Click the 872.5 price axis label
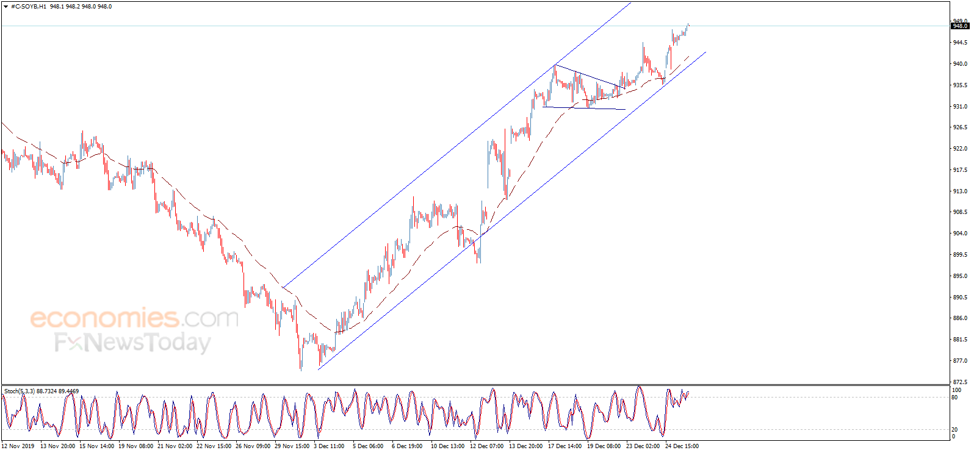Image resolution: width=974 pixels, height=453 pixels. pos(961,382)
